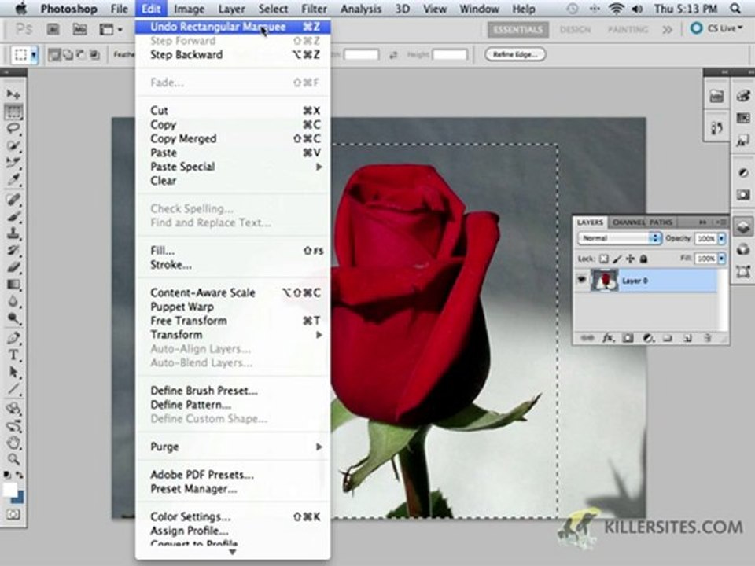
Task: Toggle lock image pixels
Action: (x=617, y=259)
